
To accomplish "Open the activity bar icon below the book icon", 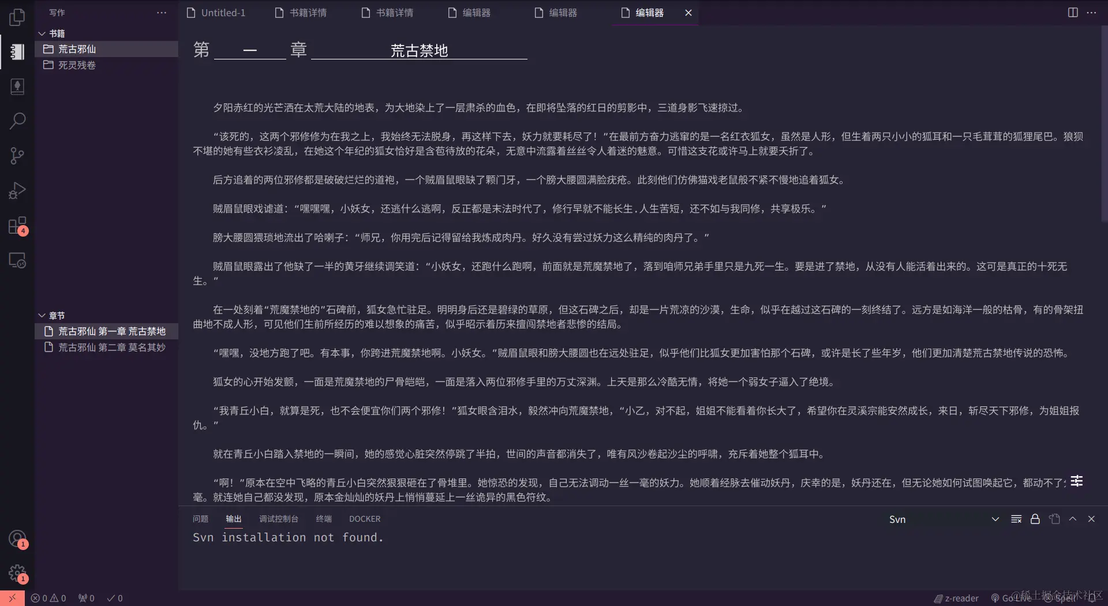I will point(17,87).
